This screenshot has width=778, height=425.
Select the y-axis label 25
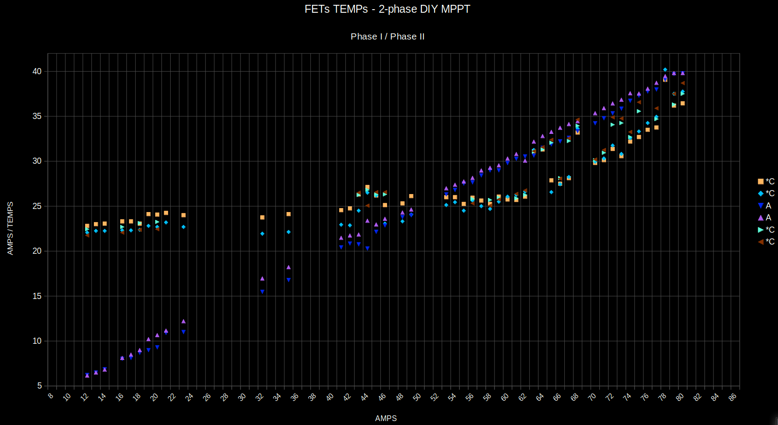(37, 206)
